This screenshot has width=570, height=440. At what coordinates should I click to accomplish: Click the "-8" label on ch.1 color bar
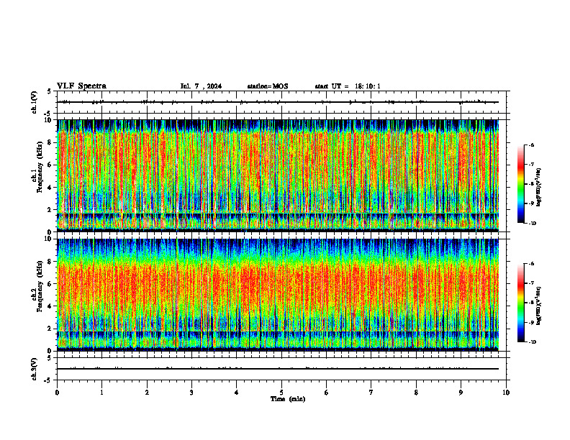[531, 184]
